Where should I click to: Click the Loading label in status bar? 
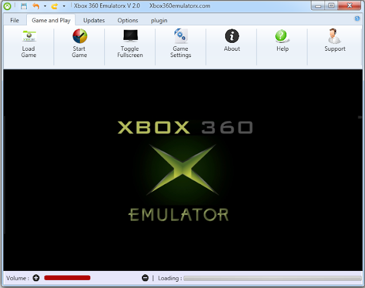point(170,278)
